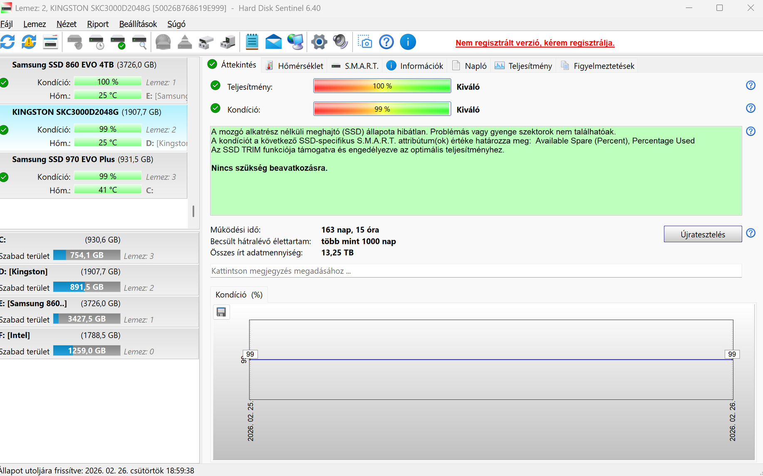
Task: Click the 1259,0 GB free space bar
Action: (87, 351)
